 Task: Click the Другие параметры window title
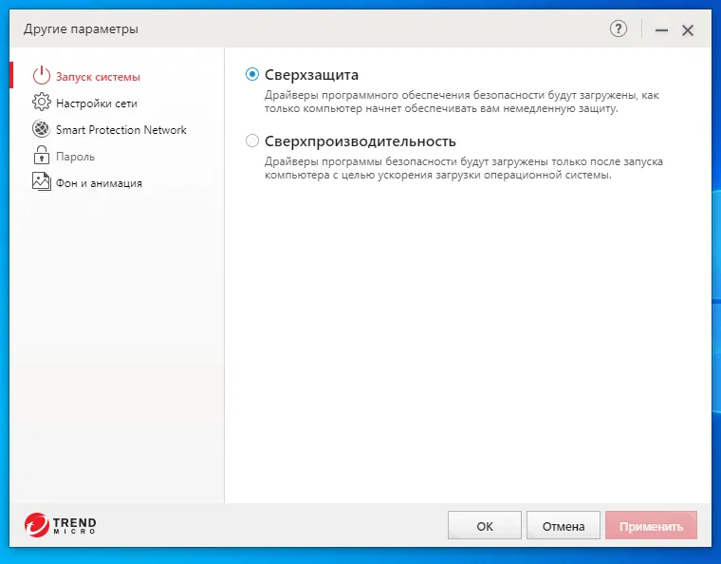point(81,29)
